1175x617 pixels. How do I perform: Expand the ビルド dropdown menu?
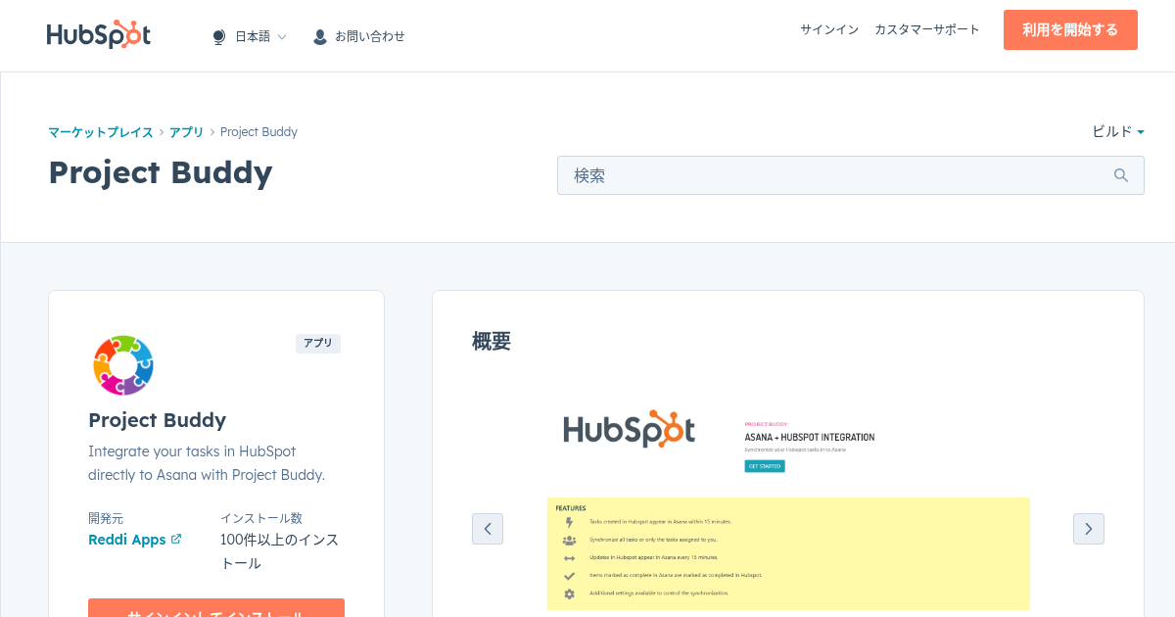[1118, 131]
